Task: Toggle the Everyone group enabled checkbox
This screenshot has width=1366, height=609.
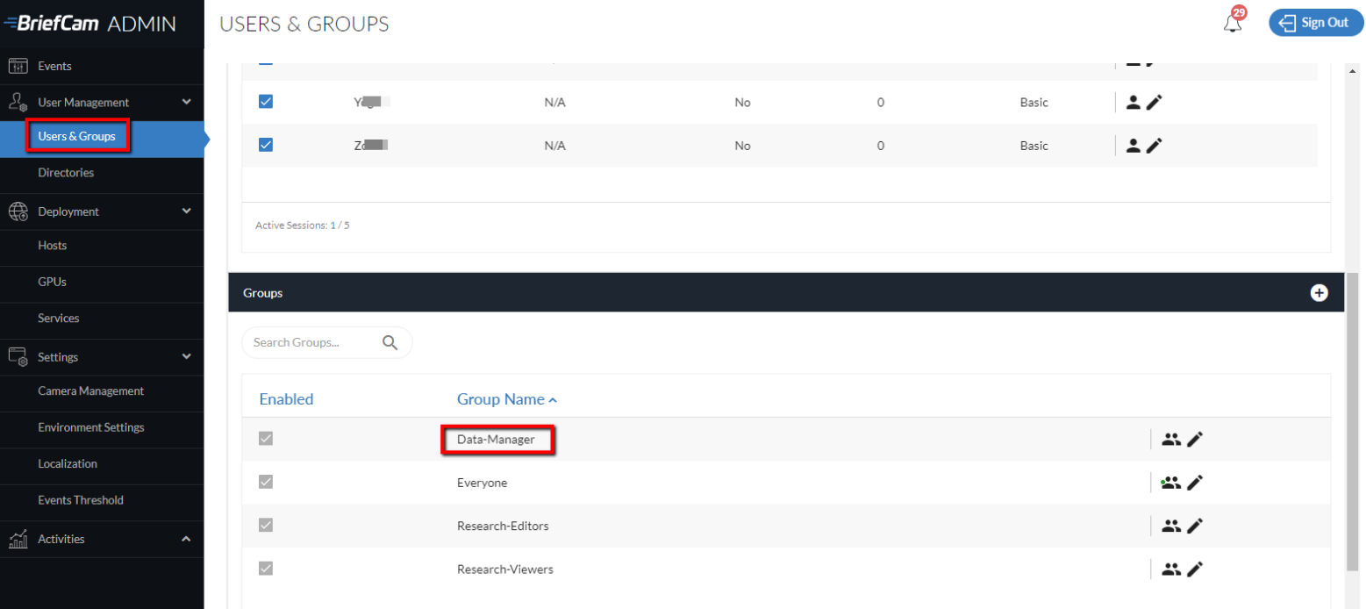Action: point(266,482)
